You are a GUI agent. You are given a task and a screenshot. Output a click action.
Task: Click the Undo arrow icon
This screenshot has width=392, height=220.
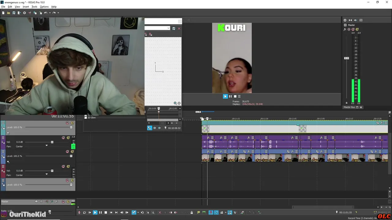pyautogui.click(x=46, y=13)
